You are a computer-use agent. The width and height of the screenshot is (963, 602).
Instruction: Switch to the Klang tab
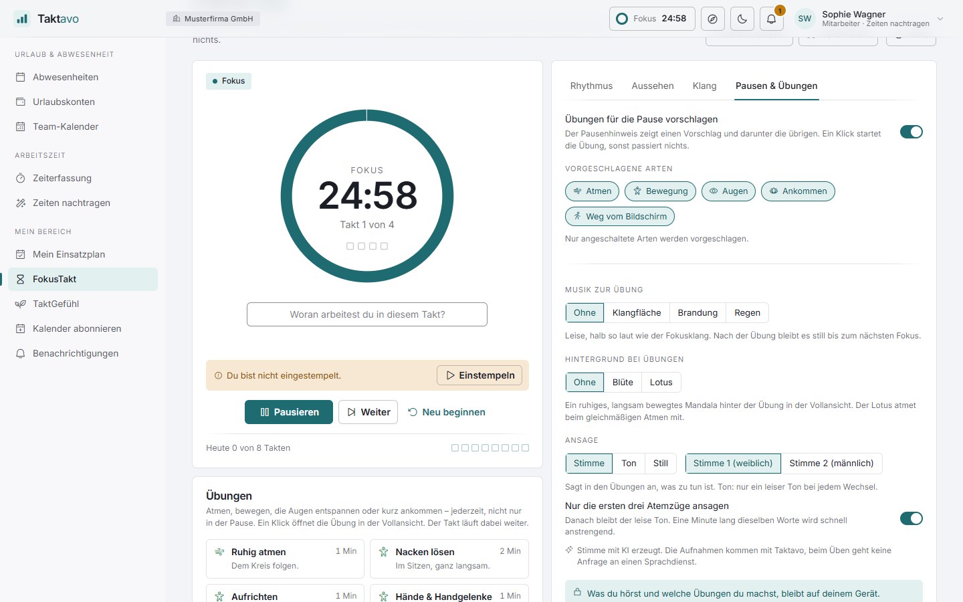pyautogui.click(x=704, y=86)
